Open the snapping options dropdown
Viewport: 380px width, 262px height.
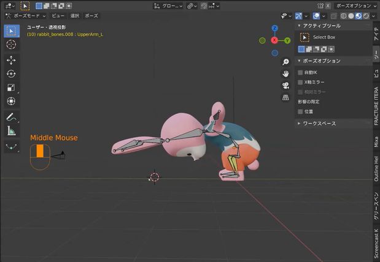click(214, 6)
